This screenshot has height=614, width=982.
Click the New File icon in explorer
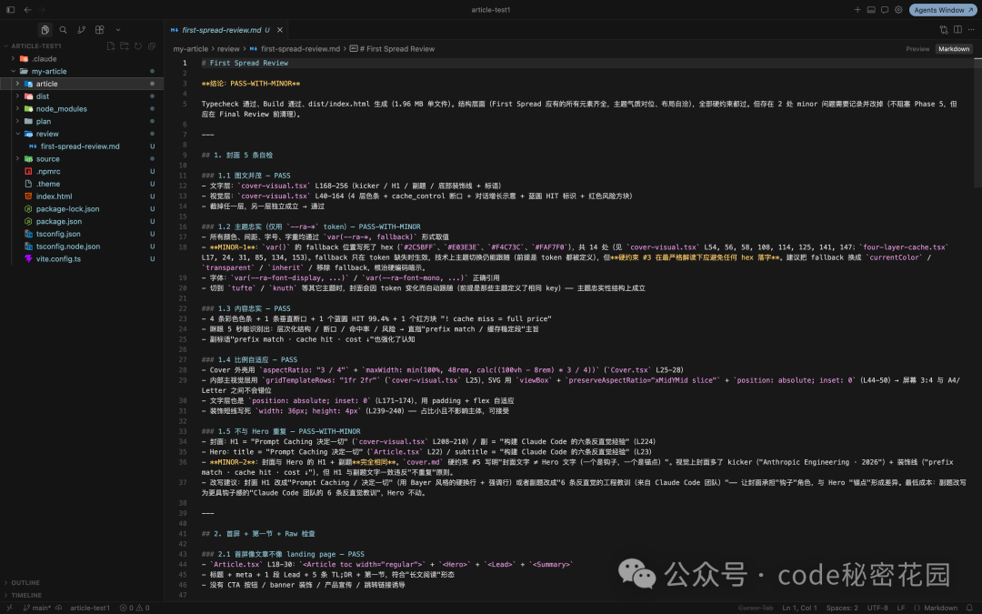pyautogui.click(x=111, y=45)
